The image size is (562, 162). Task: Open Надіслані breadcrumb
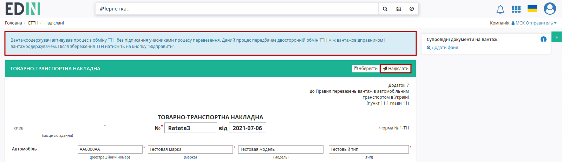click(x=54, y=23)
